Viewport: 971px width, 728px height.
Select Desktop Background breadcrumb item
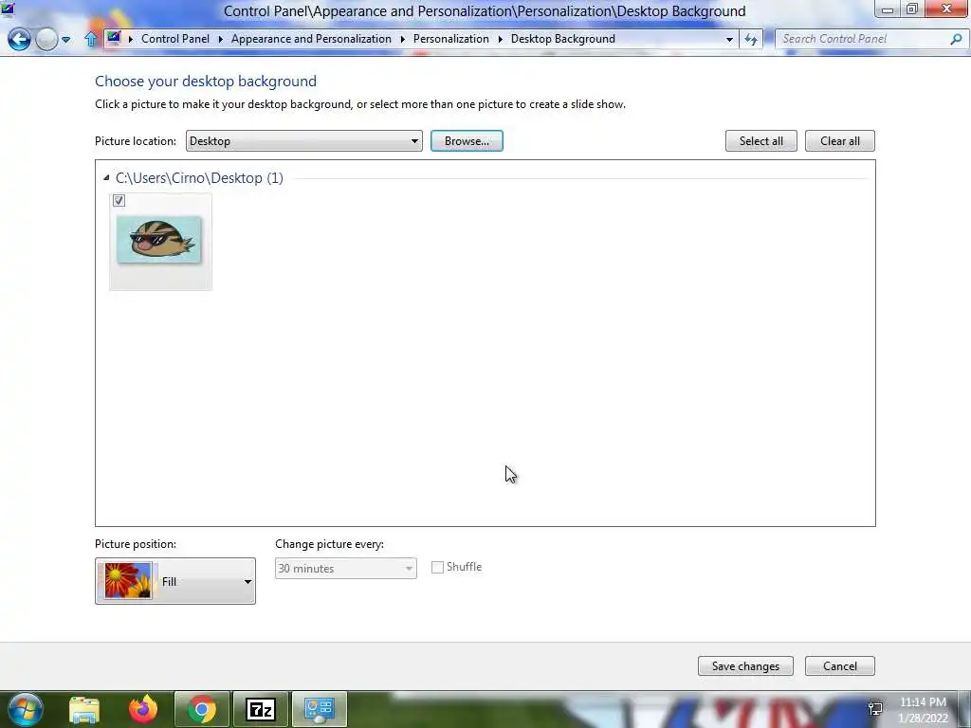[563, 38]
